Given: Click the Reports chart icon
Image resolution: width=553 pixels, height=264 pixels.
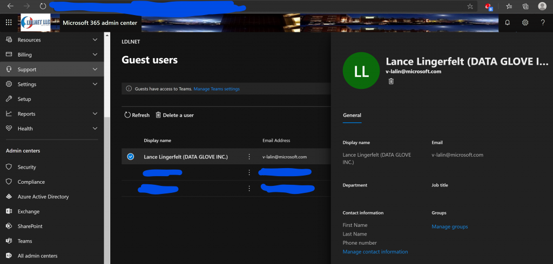Looking at the screenshot, I should [9, 114].
